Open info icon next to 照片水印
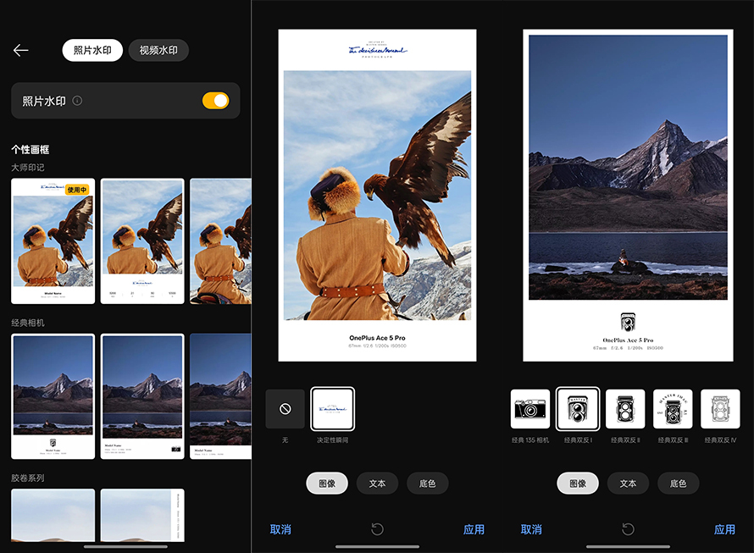 [x=77, y=101]
